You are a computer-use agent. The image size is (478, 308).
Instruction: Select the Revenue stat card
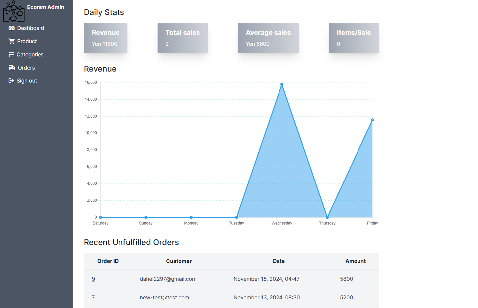click(x=106, y=38)
